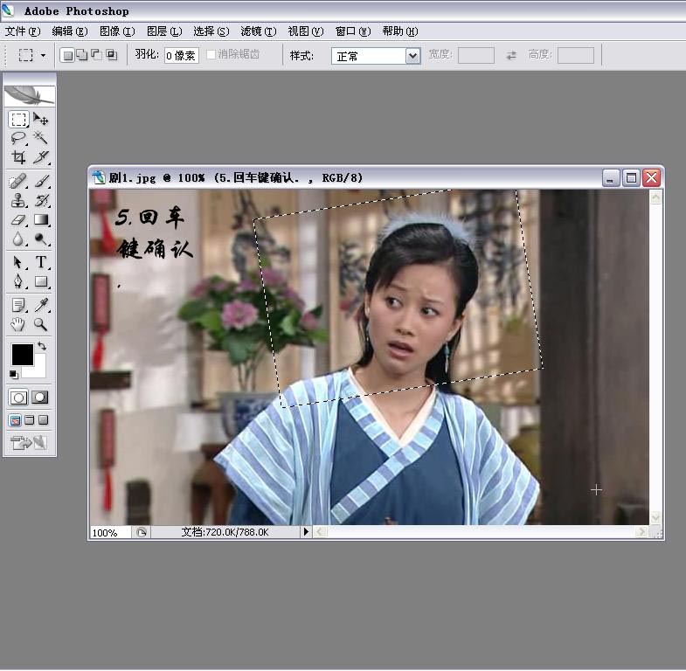Select the Type tool
The height and width of the screenshot is (671, 686).
coord(41,262)
